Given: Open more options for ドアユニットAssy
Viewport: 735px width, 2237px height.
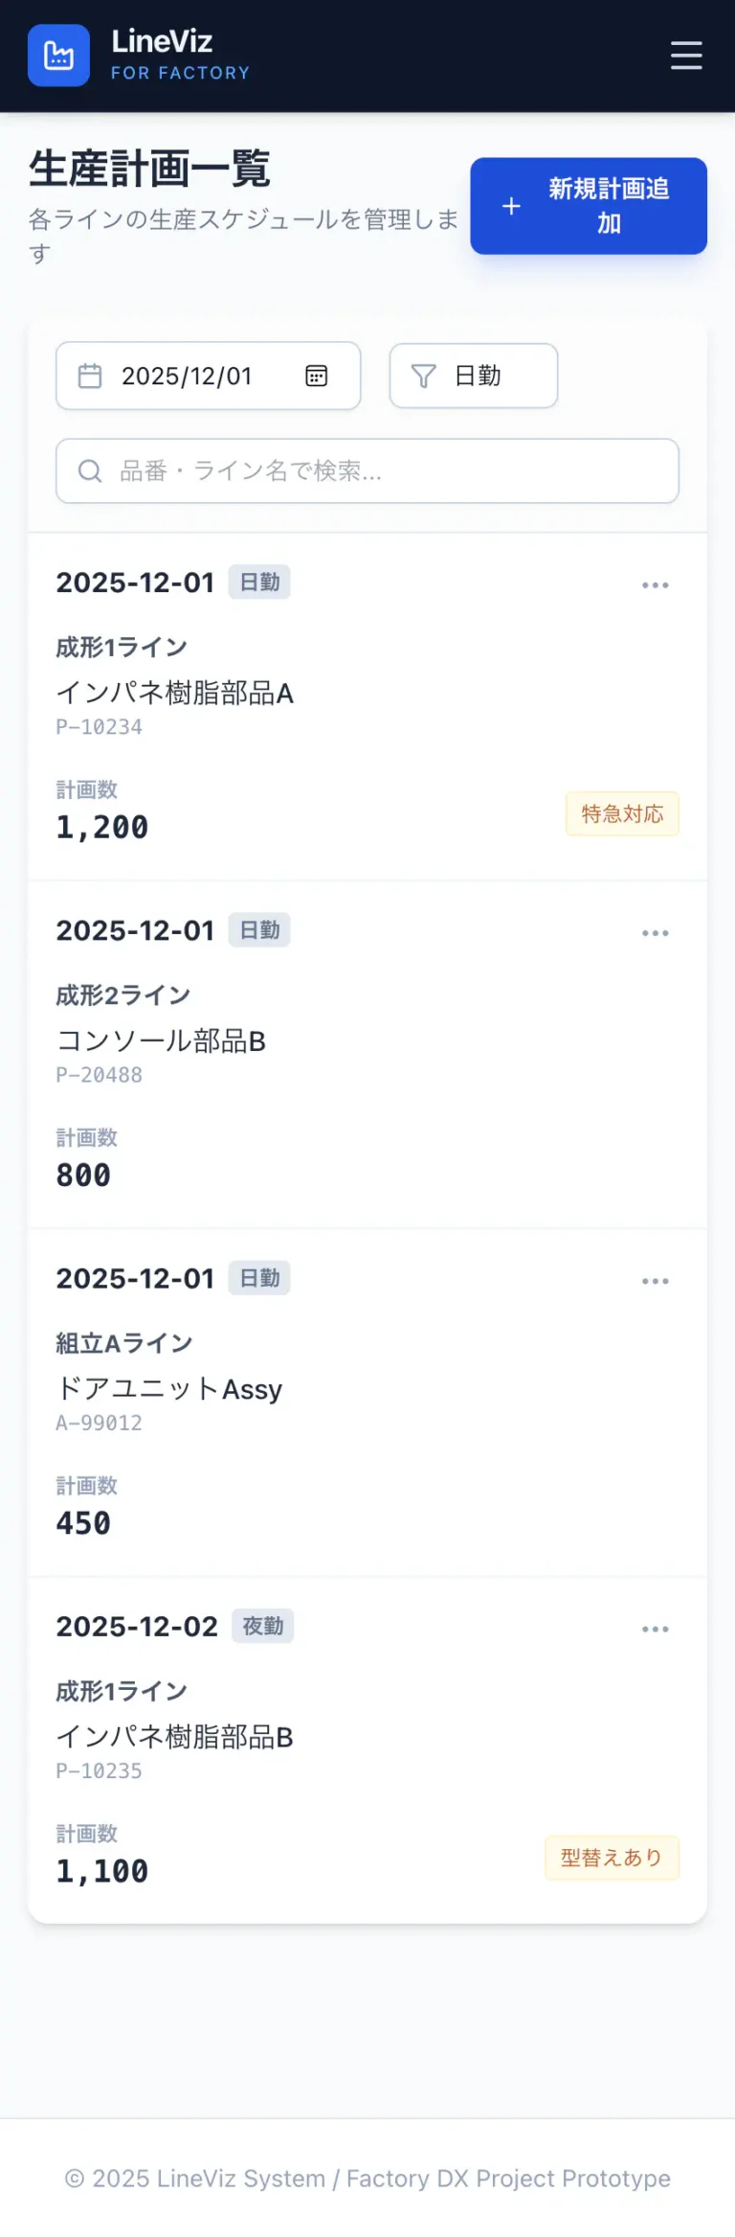Looking at the screenshot, I should click(x=656, y=1281).
